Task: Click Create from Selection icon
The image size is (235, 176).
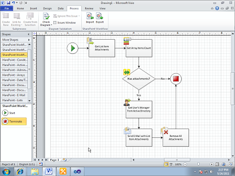Action: tap(30, 16)
